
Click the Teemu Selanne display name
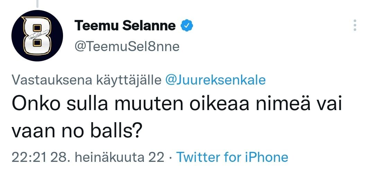coord(125,25)
